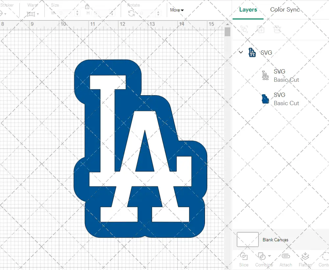Click the Duplicate layer icon
This screenshot has height=270, width=329.
click(x=261, y=29)
